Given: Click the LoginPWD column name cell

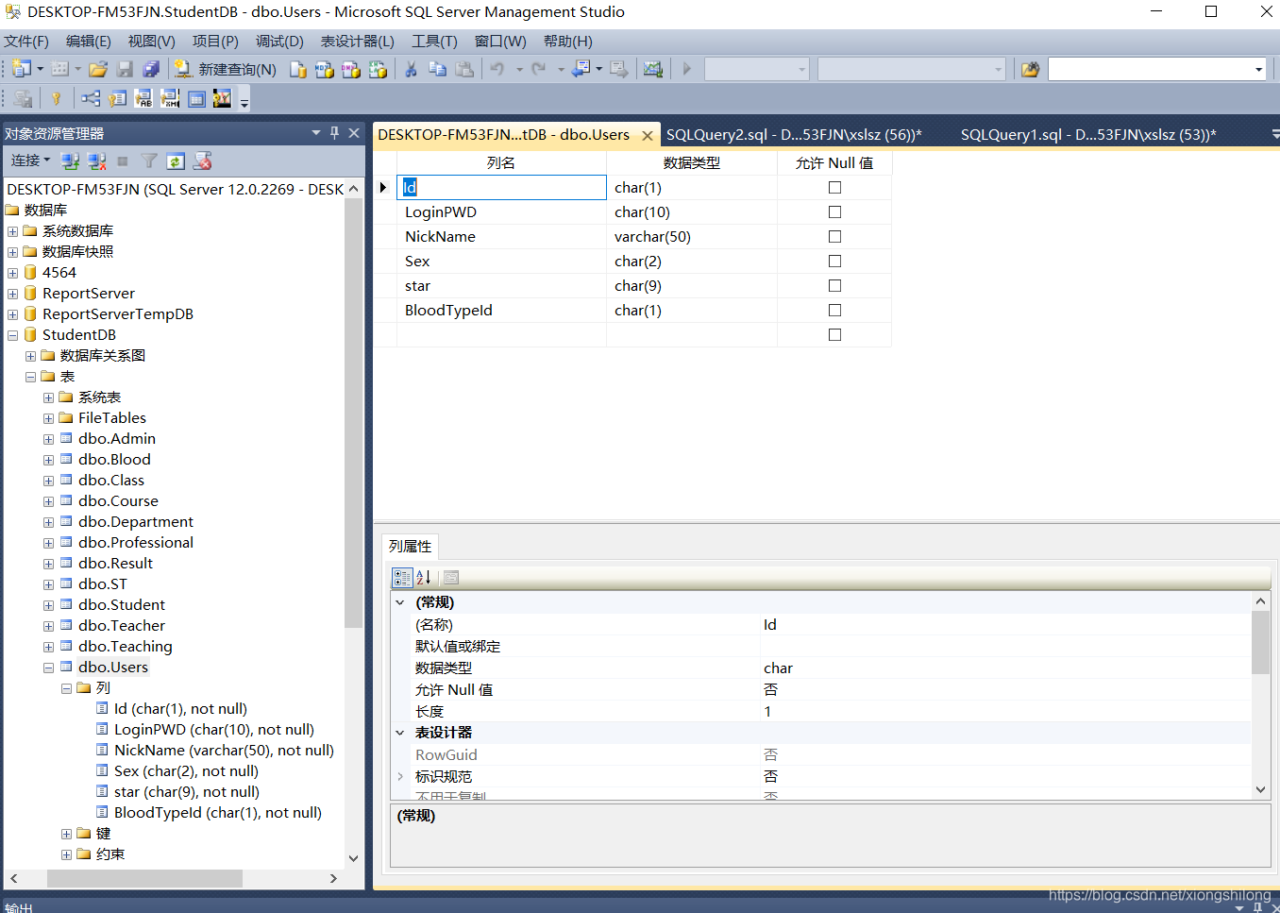Looking at the screenshot, I should click(501, 211).
